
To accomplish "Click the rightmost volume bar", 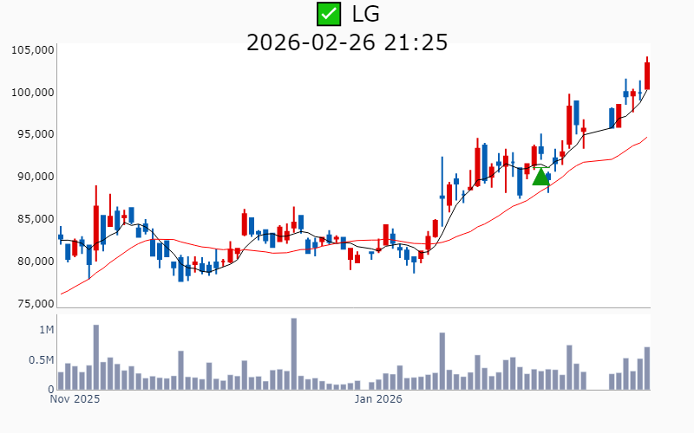I will coord(647,368).
